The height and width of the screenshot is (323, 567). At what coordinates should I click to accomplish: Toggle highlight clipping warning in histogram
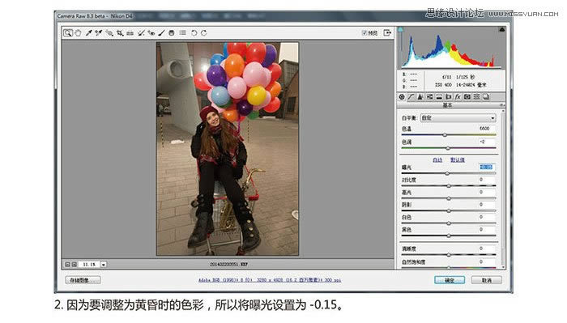point(502,30)
